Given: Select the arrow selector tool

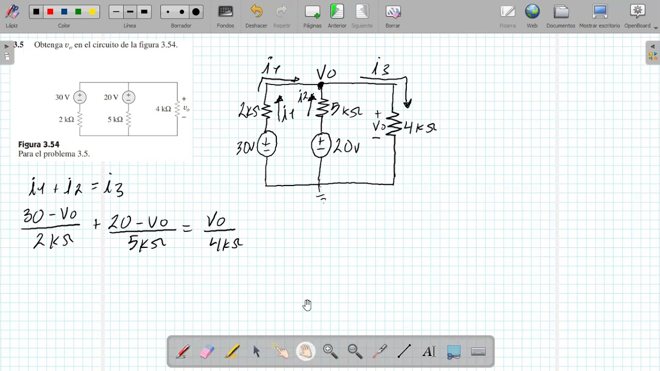Looking at the screenshot, I should click(x=256, y=351).
